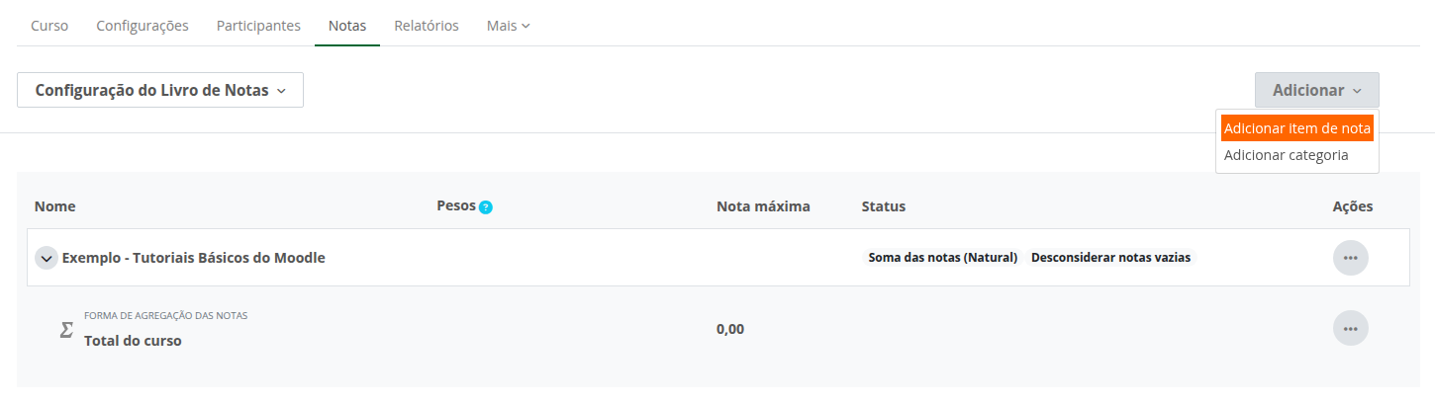Click the Soma das notas (Natural) badge
The height and width of the screenshot is (404, 1435).
point(942,258)
